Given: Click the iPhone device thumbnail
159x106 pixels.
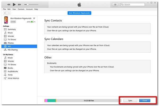Looking at the screenshot, I should [x=6, y=20].
